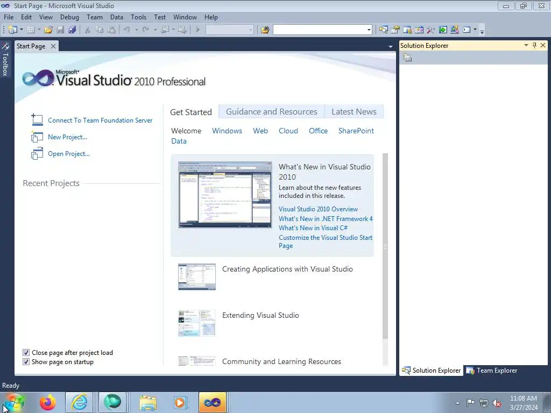Open the Solution Explorer window position dropdown
This screenshot has height=413, width=551.
point(526,45)
